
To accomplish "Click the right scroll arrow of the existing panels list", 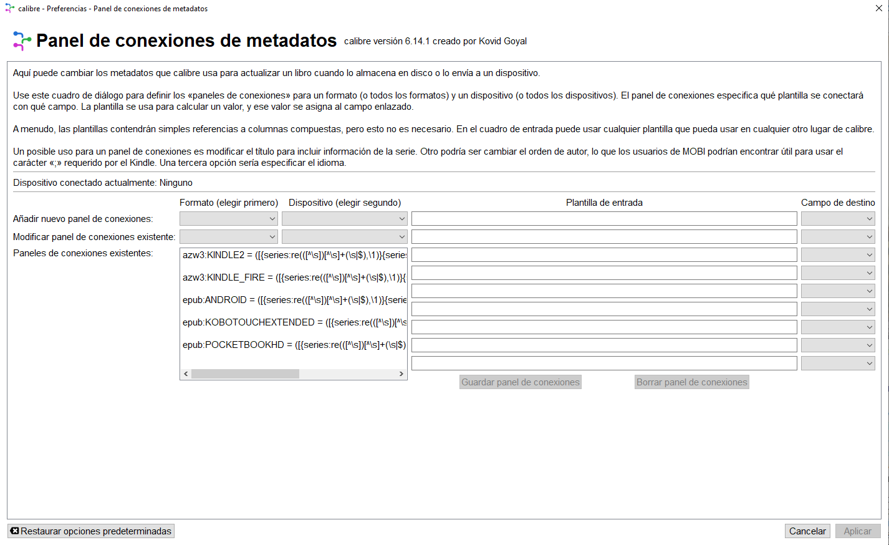I will [x=401, y=374].
